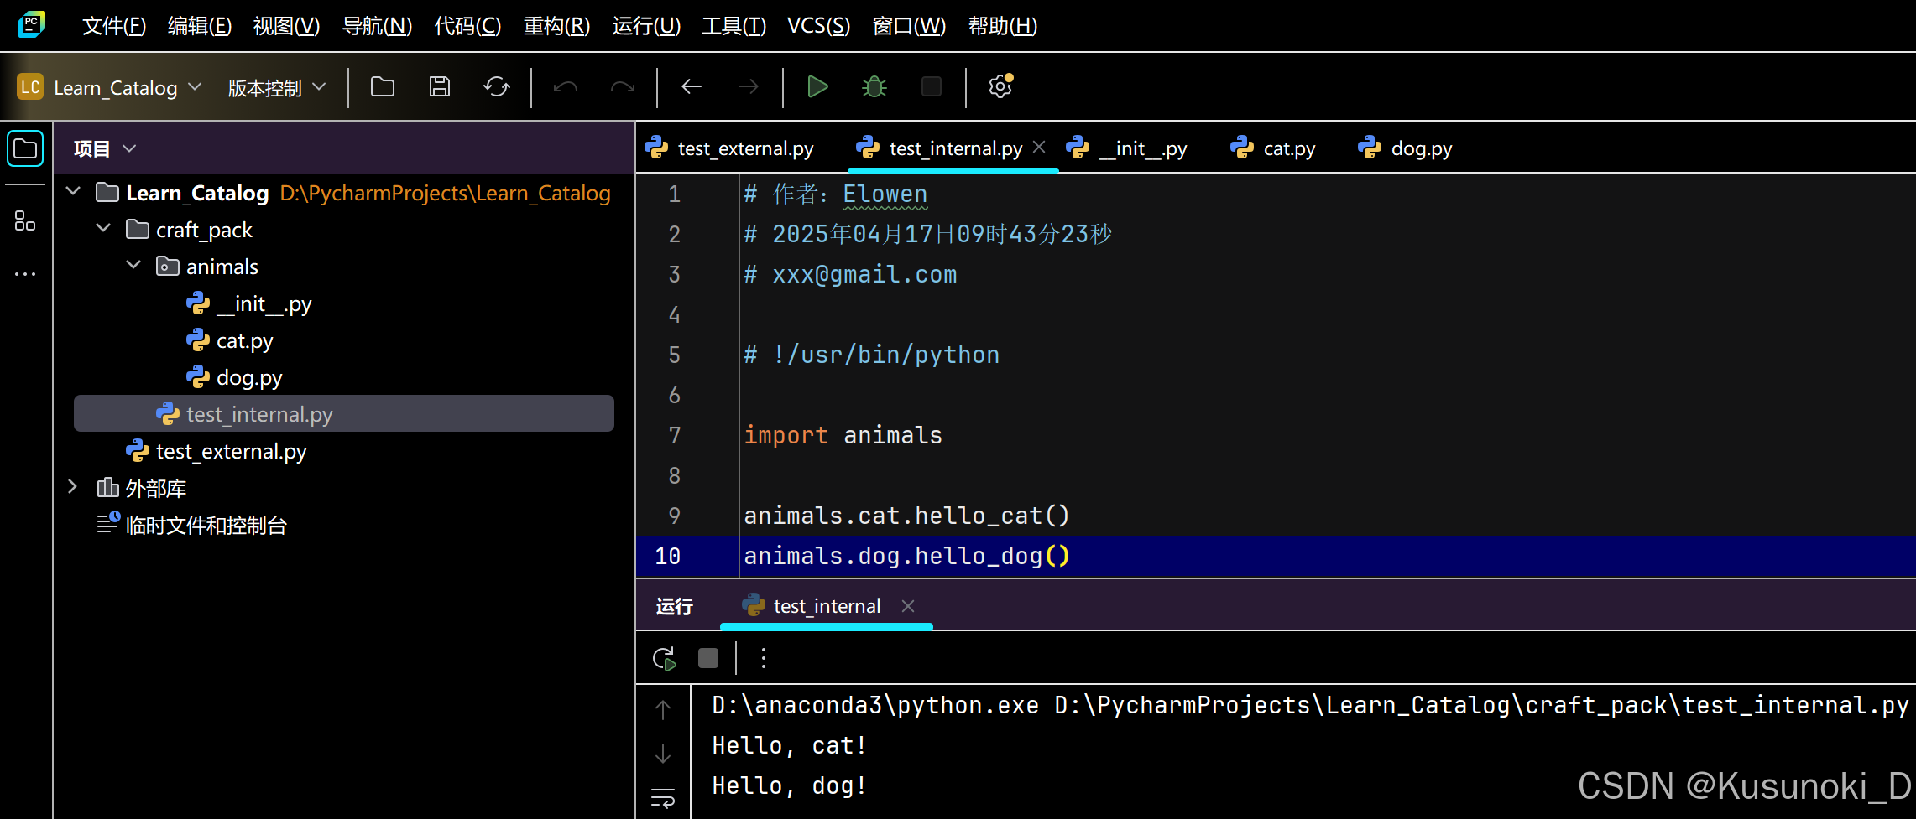Switch to dog.py editor tab

click(1406, 148)
